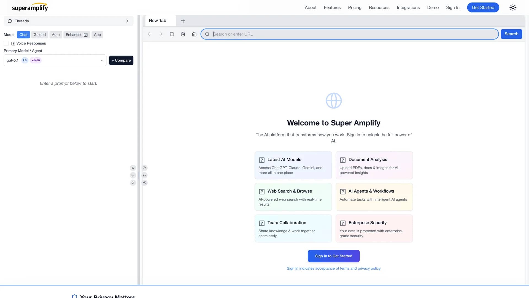Click the Threads speech bubble icon
529x298 pixels.
click(x=10, y=21)
